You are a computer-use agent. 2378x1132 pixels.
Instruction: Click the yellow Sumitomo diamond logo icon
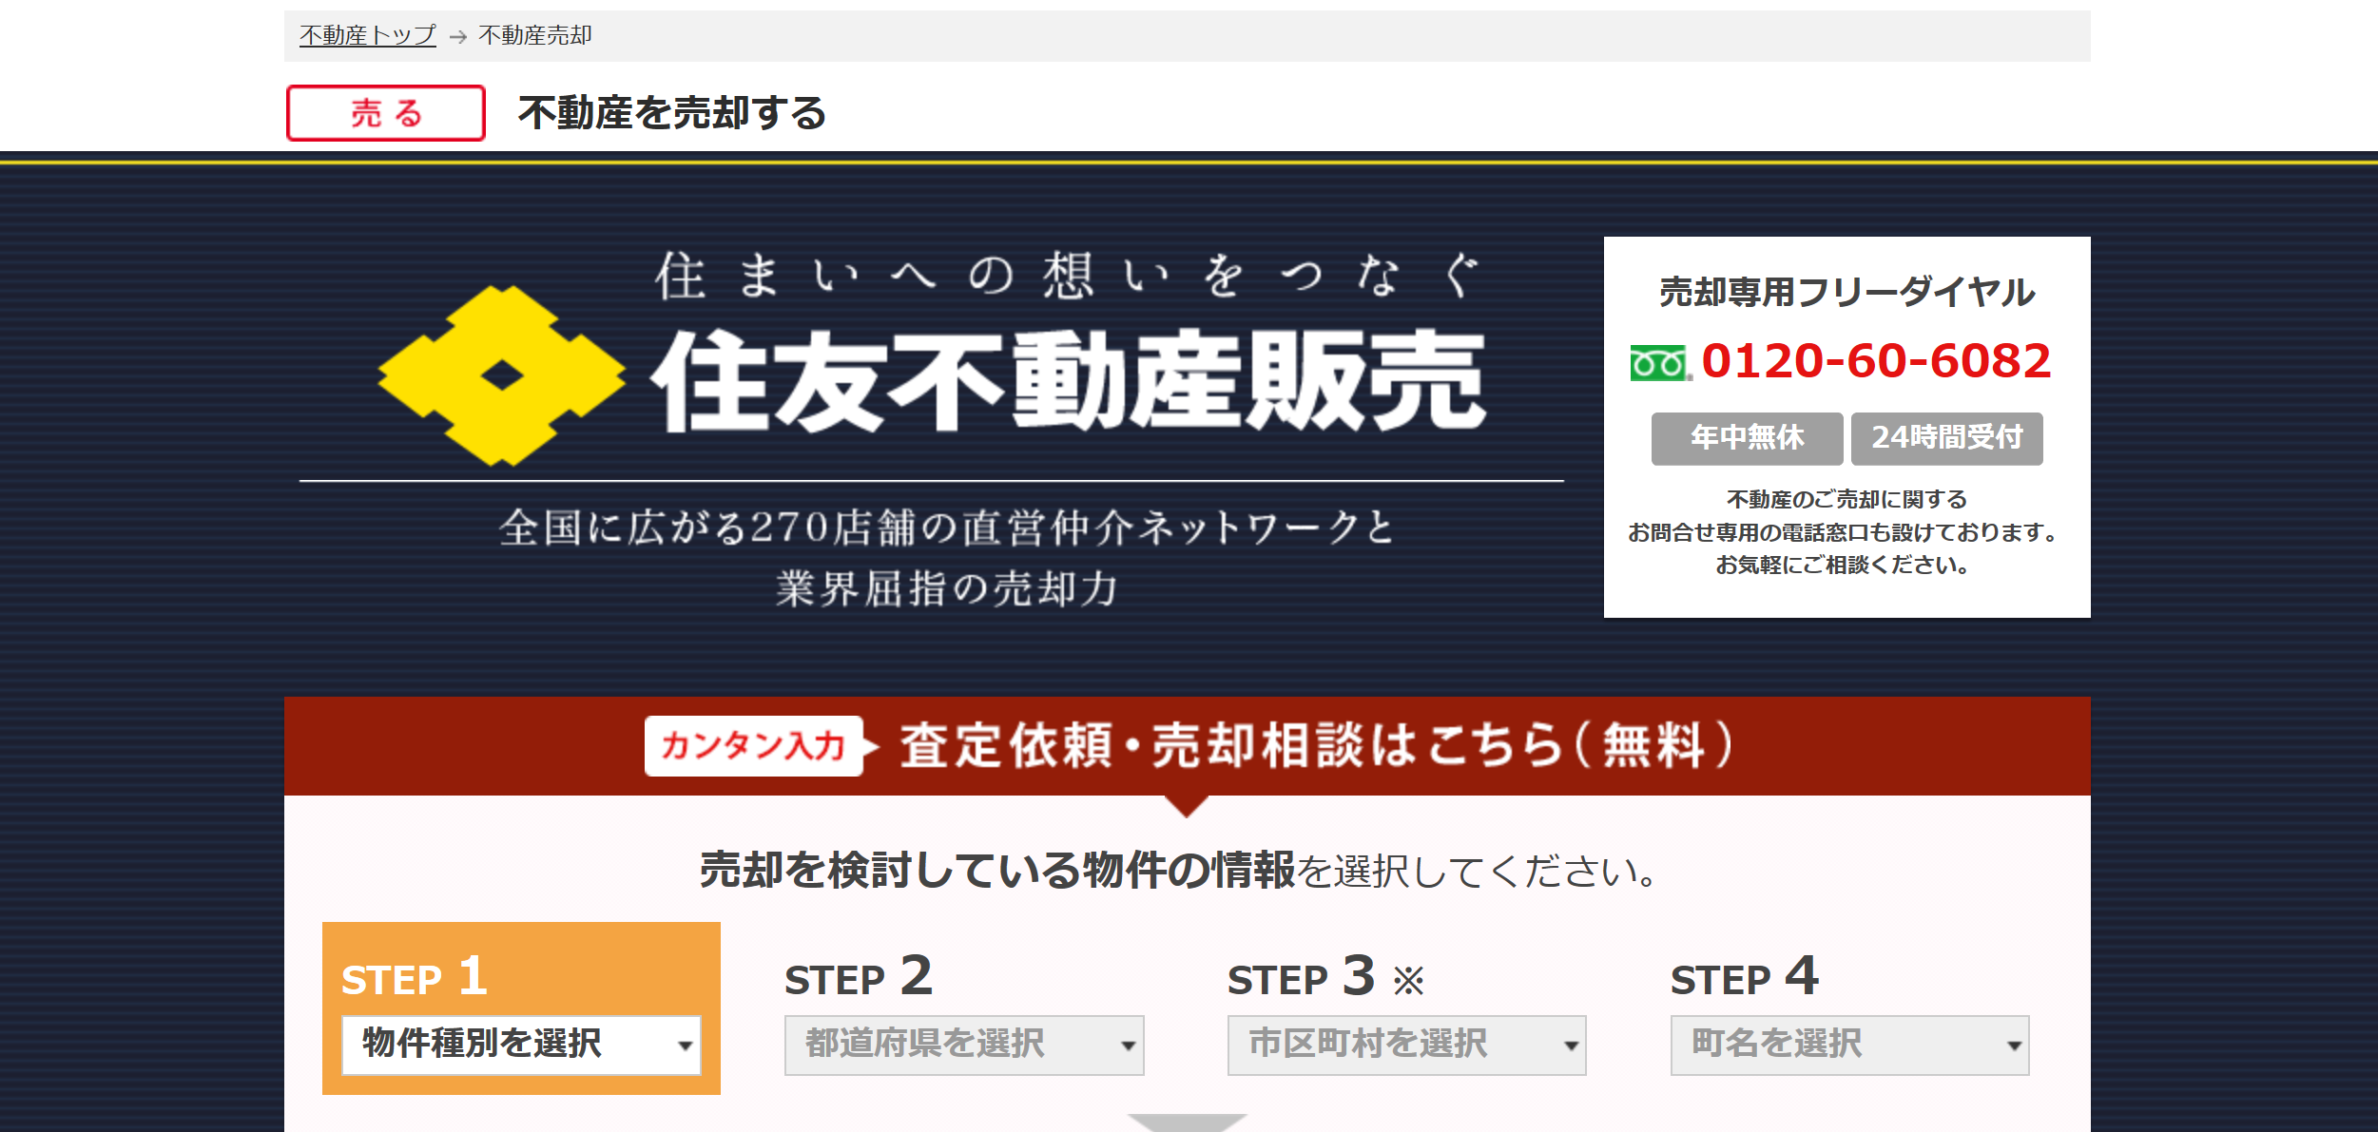click(501, 376)
